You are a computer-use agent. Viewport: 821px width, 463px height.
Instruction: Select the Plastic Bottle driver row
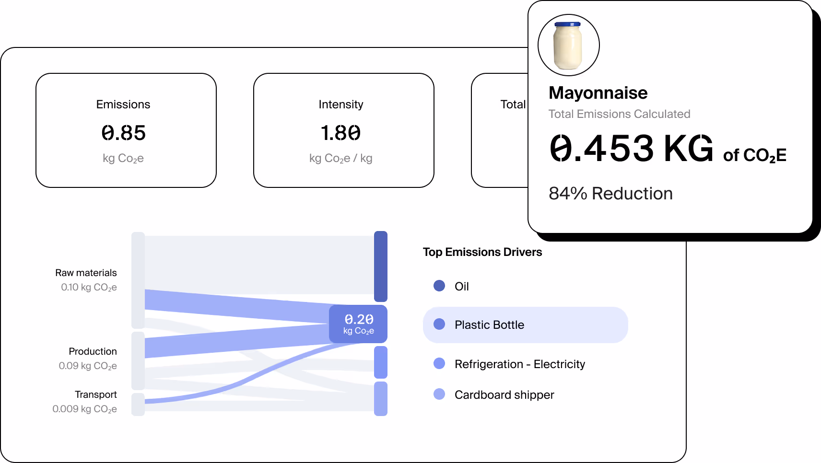[x=525, y=324]
